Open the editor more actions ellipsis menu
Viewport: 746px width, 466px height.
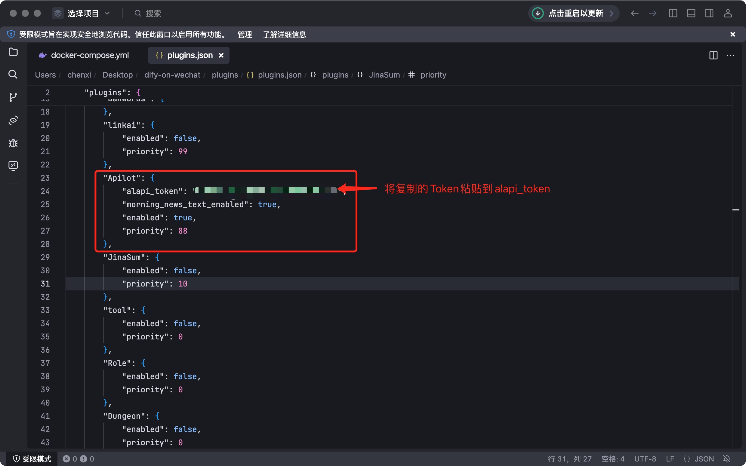point(730,56)
